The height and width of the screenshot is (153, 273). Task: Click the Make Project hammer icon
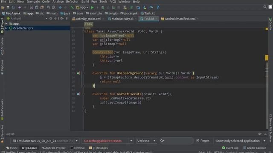tap(72, 8)
